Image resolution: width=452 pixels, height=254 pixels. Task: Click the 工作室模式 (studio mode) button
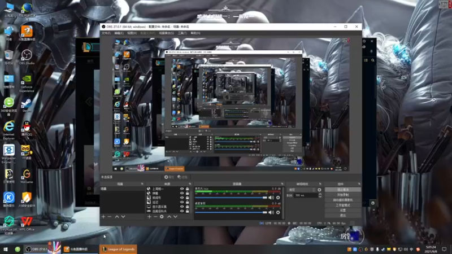click(x=343, y=205)
